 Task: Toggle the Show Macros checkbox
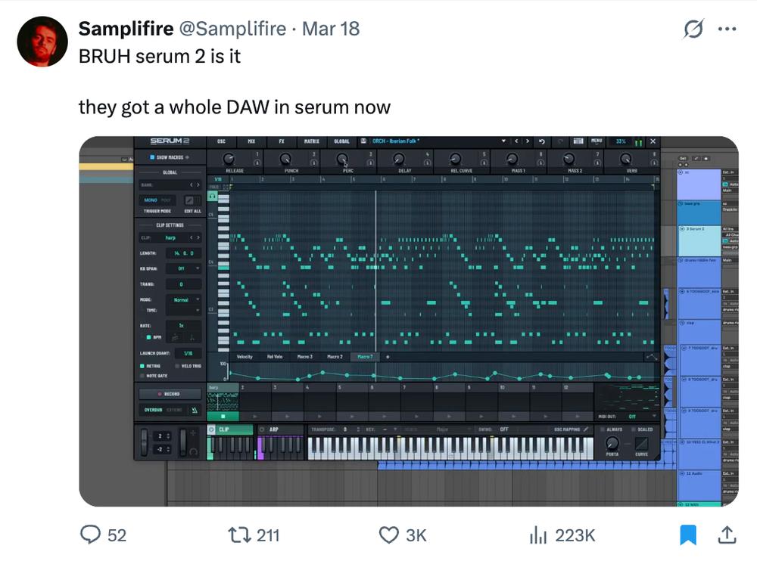coord(151,157)
